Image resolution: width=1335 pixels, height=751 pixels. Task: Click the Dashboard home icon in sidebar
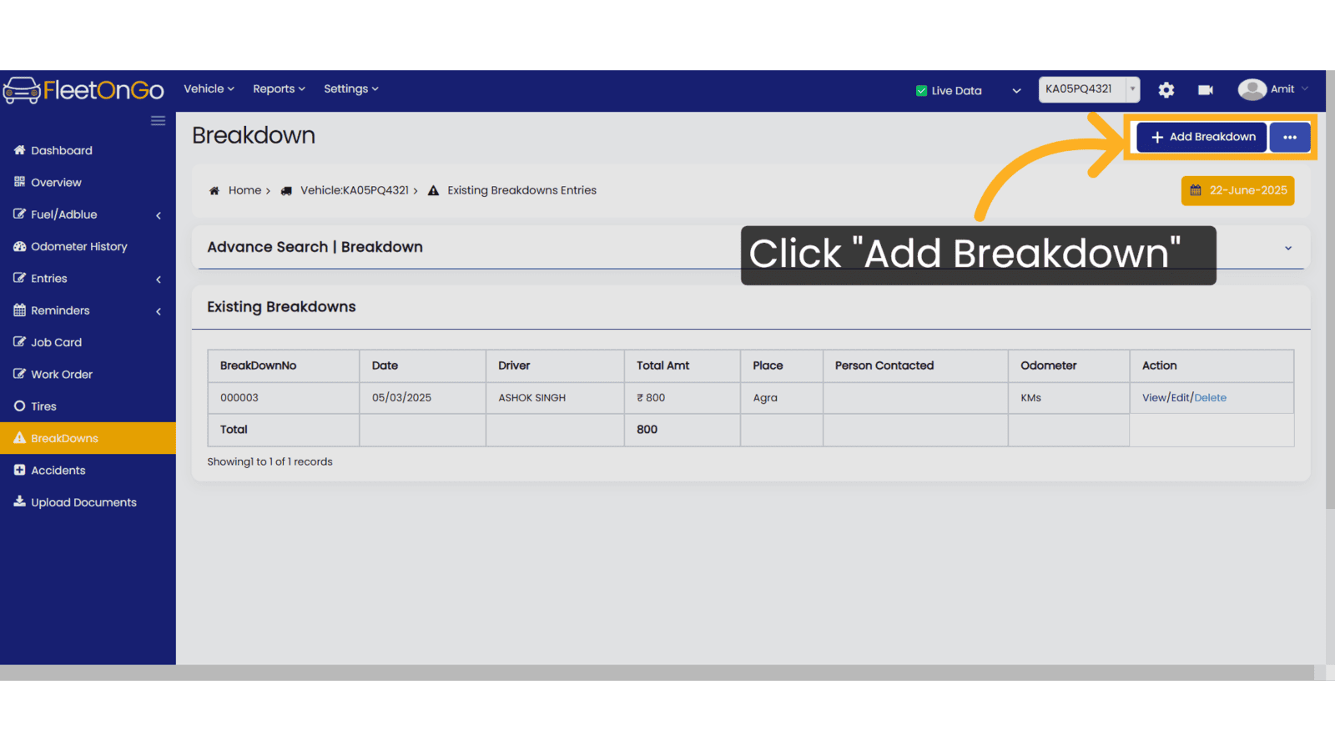click(19, 150)
